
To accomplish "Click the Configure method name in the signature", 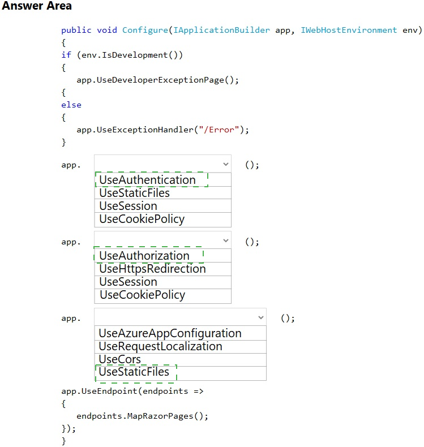I will pyautogui.click(x=144, y=30).
